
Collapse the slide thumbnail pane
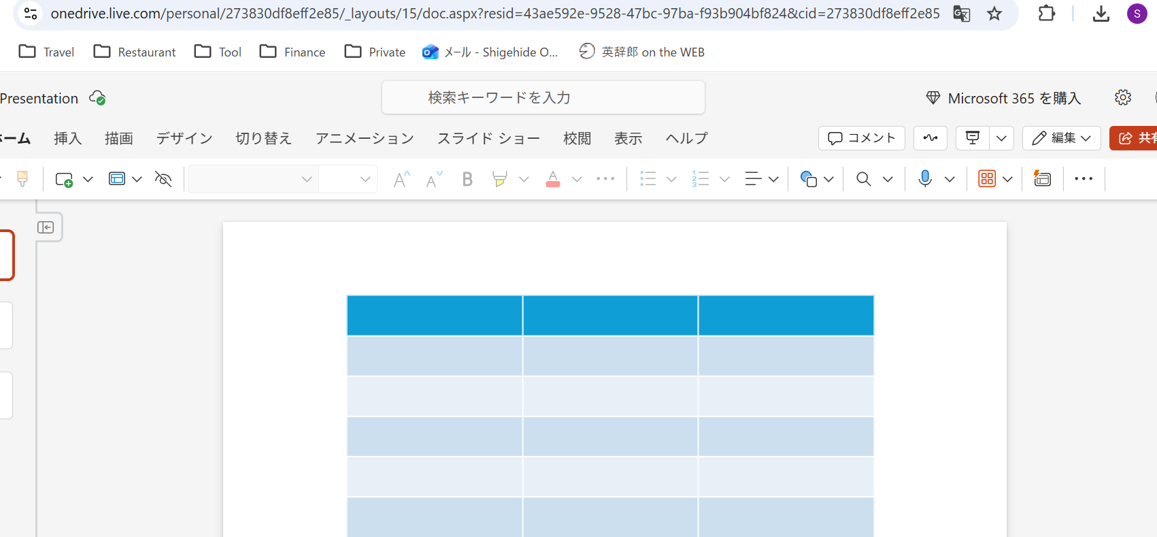coord(46,227)
